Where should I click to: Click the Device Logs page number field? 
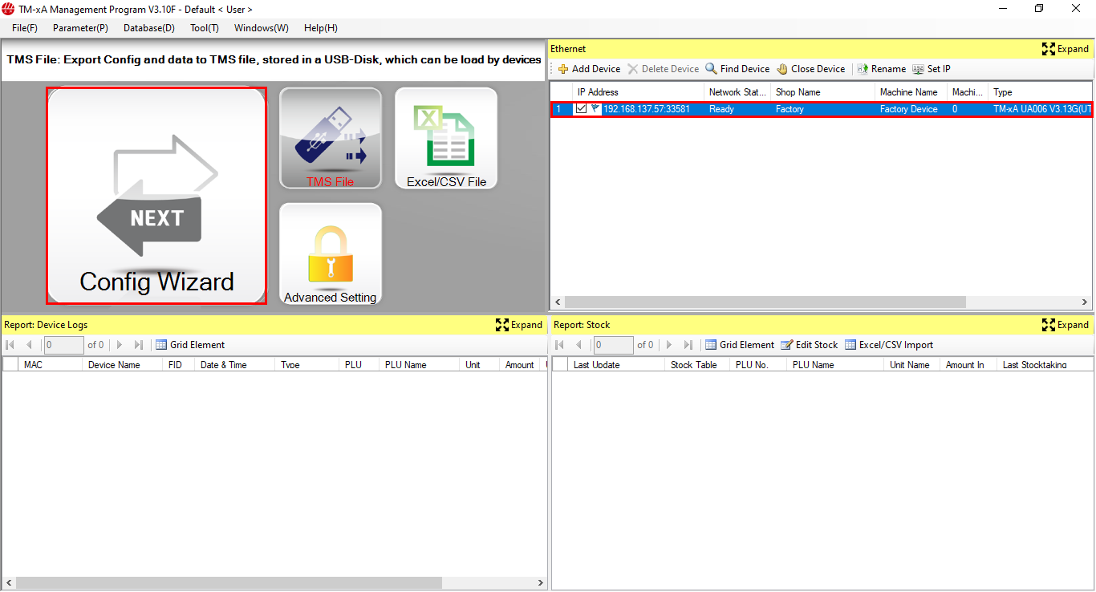pyautogui.click(x=64, y=345)
